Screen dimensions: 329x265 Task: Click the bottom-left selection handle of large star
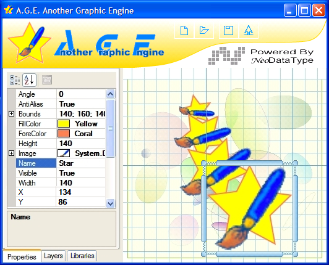coord(203,254)
